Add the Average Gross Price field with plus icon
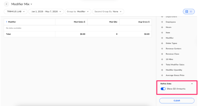The width and height of the screenshot is (200, 106). tap(162, 75)
